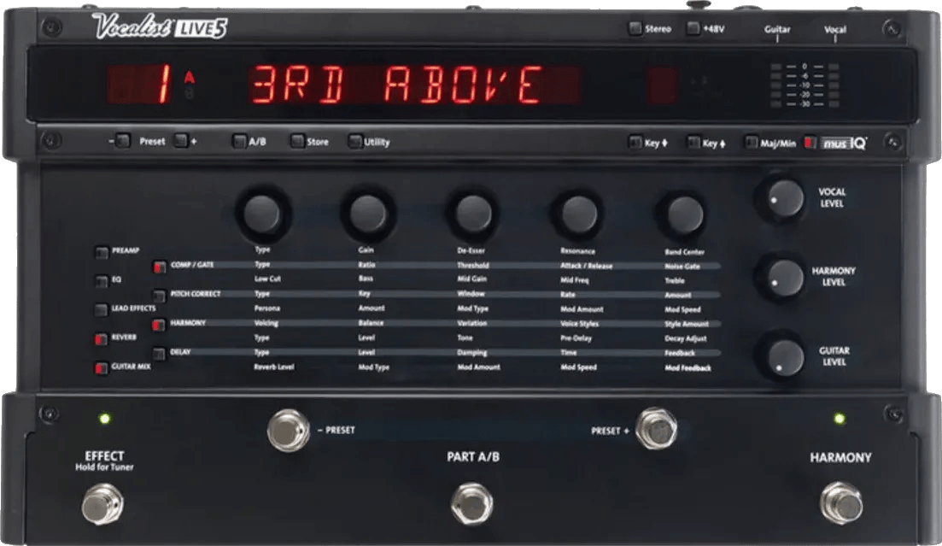Select the EQ effect button
The height and width of the screenshot is (546, 942).
point(102,280)
